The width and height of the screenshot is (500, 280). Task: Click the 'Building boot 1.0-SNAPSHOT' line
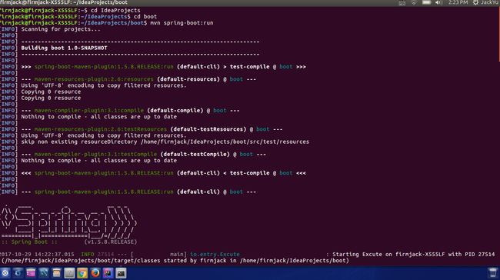(64, 48)
